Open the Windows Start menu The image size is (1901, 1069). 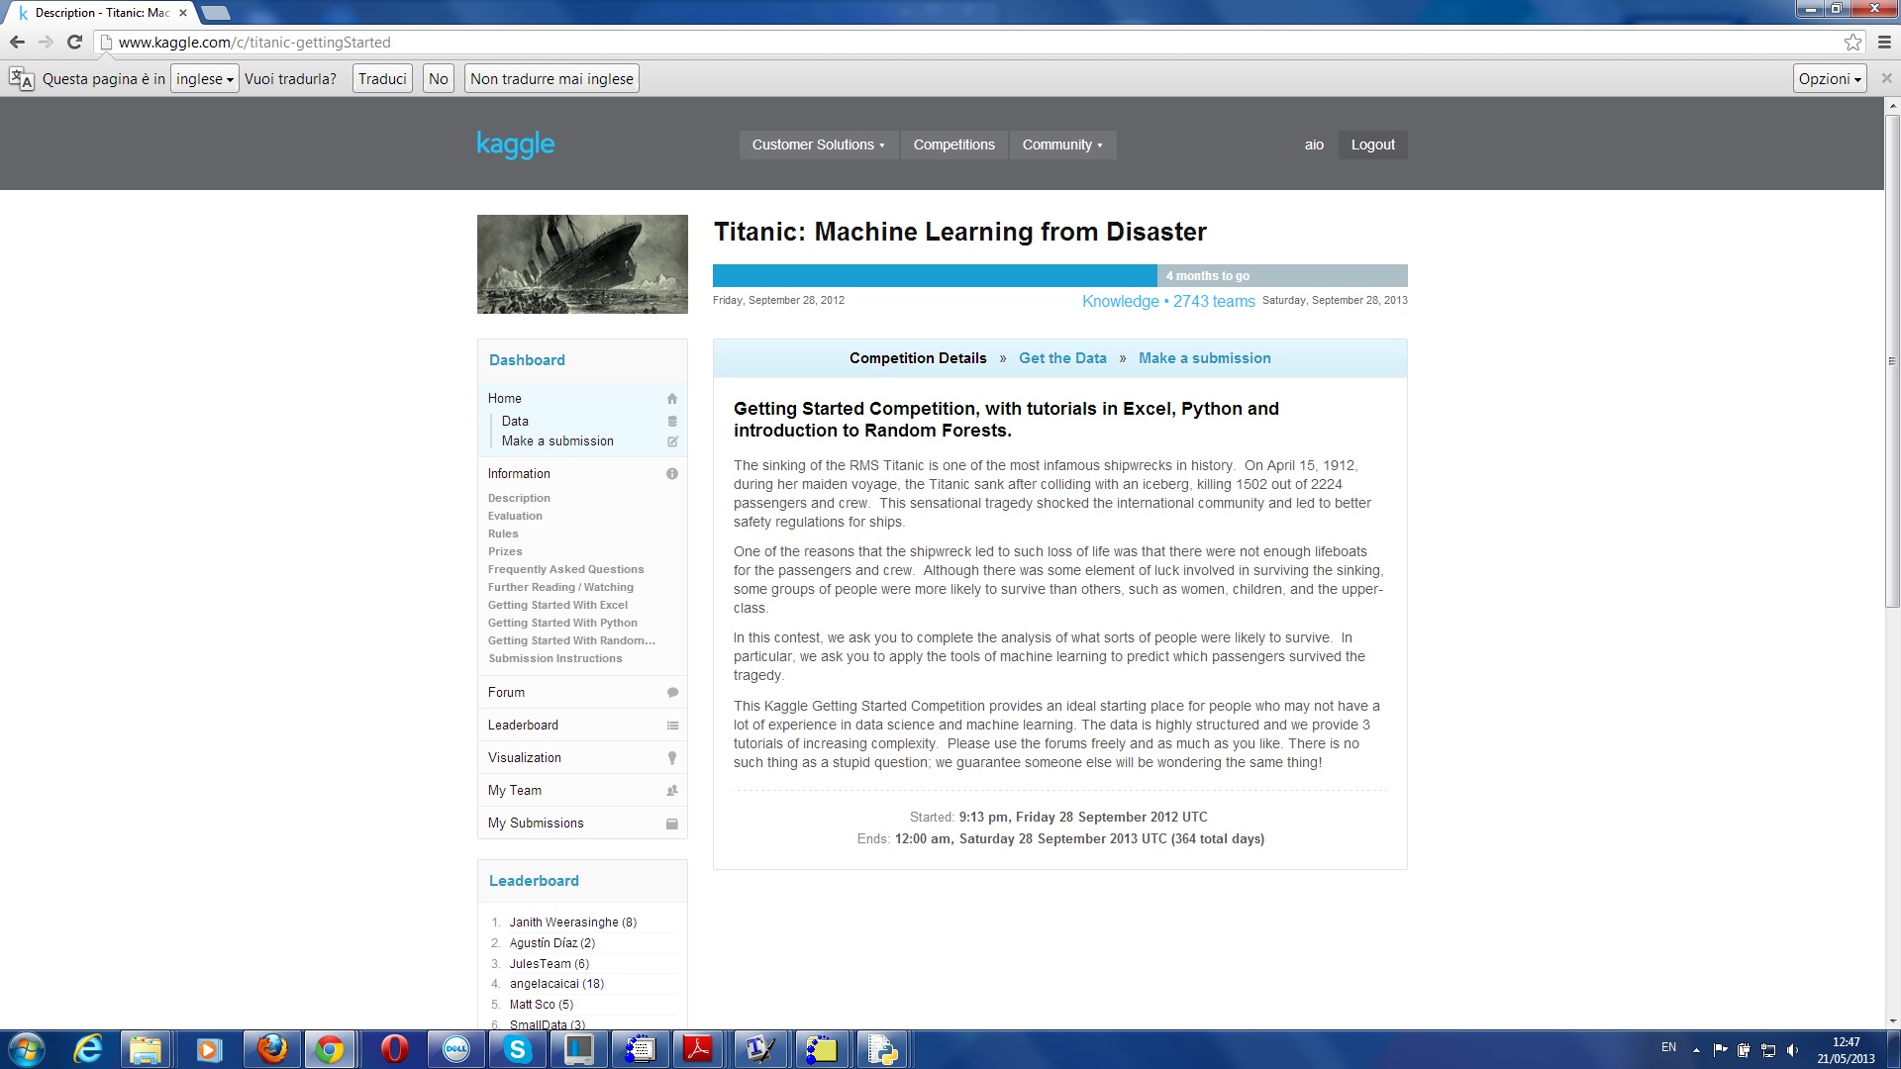[26, 1049]
